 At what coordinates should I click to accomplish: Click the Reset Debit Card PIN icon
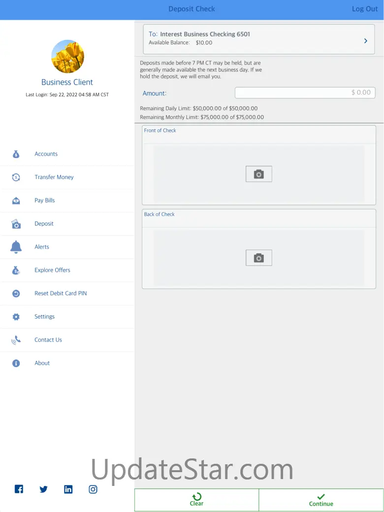tap(16, 294)
